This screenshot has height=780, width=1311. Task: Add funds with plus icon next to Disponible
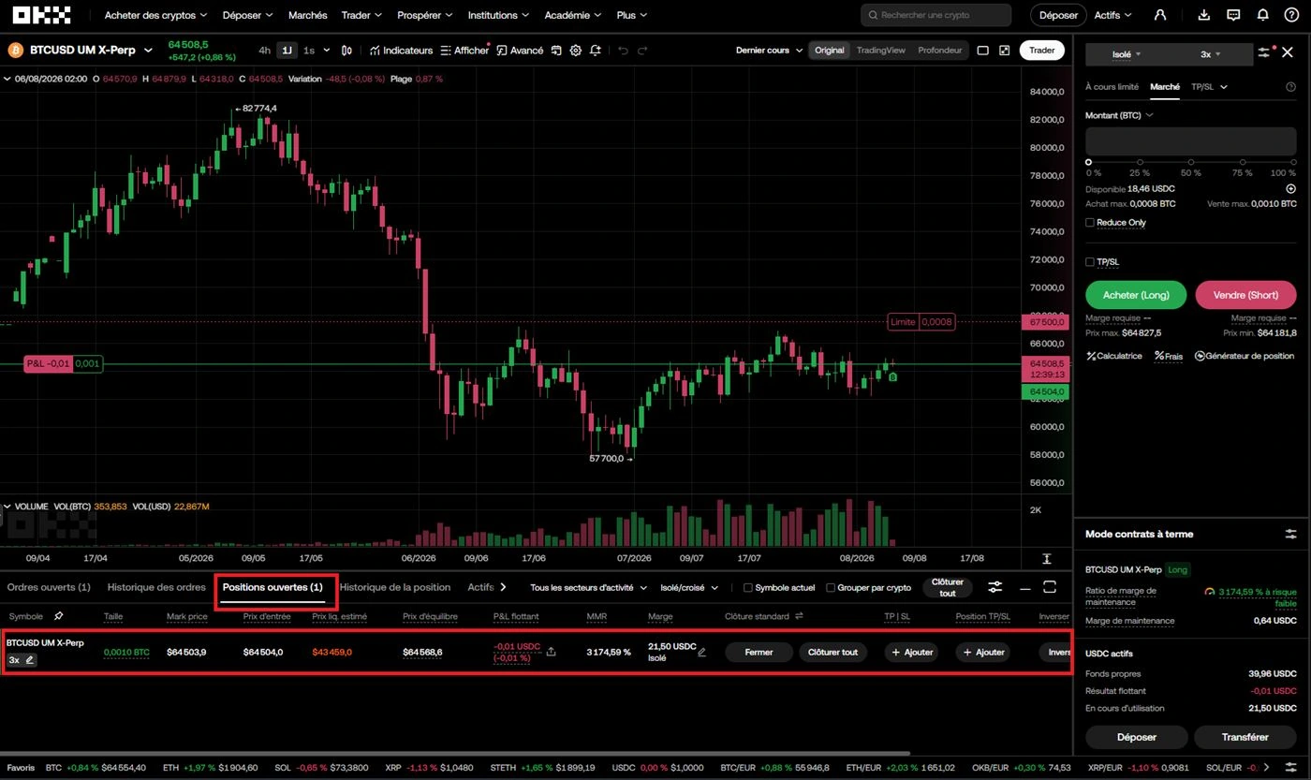(x=1290, y=189)
